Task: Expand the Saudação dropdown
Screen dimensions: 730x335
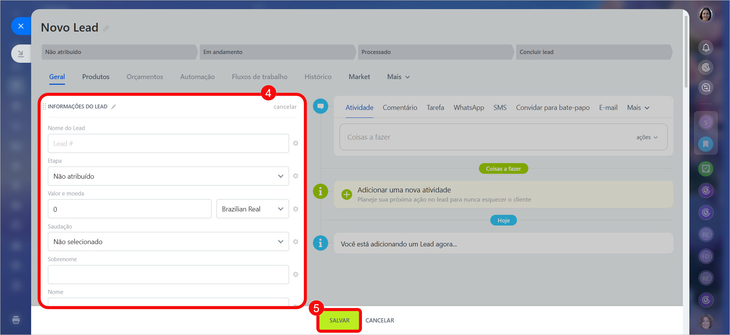Action: coord(168,241)
